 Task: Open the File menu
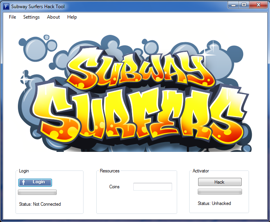tap(12, 17)
